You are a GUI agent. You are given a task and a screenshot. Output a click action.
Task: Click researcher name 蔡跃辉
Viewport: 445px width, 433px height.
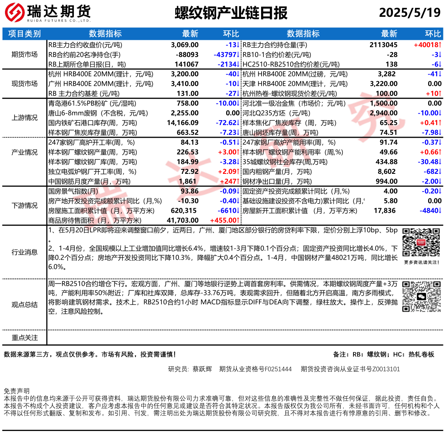[202, 369]
